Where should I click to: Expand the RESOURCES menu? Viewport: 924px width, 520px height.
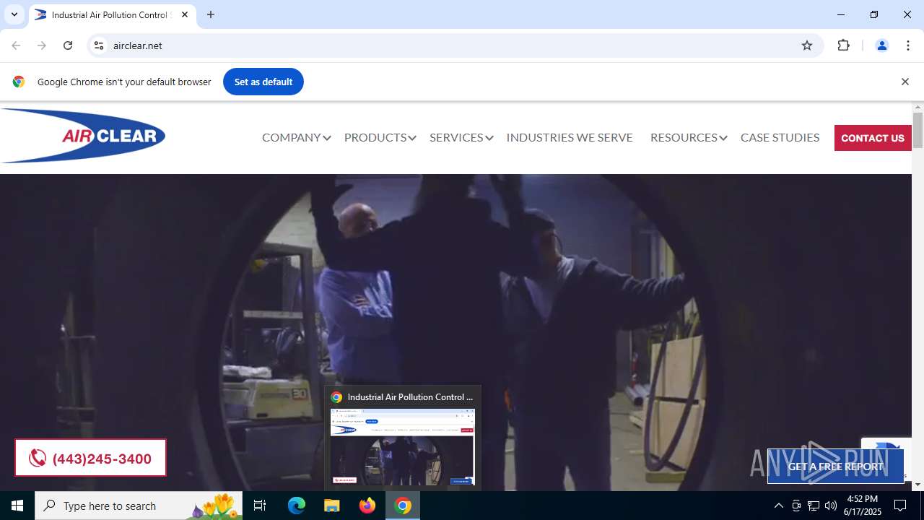click(689, 137)
